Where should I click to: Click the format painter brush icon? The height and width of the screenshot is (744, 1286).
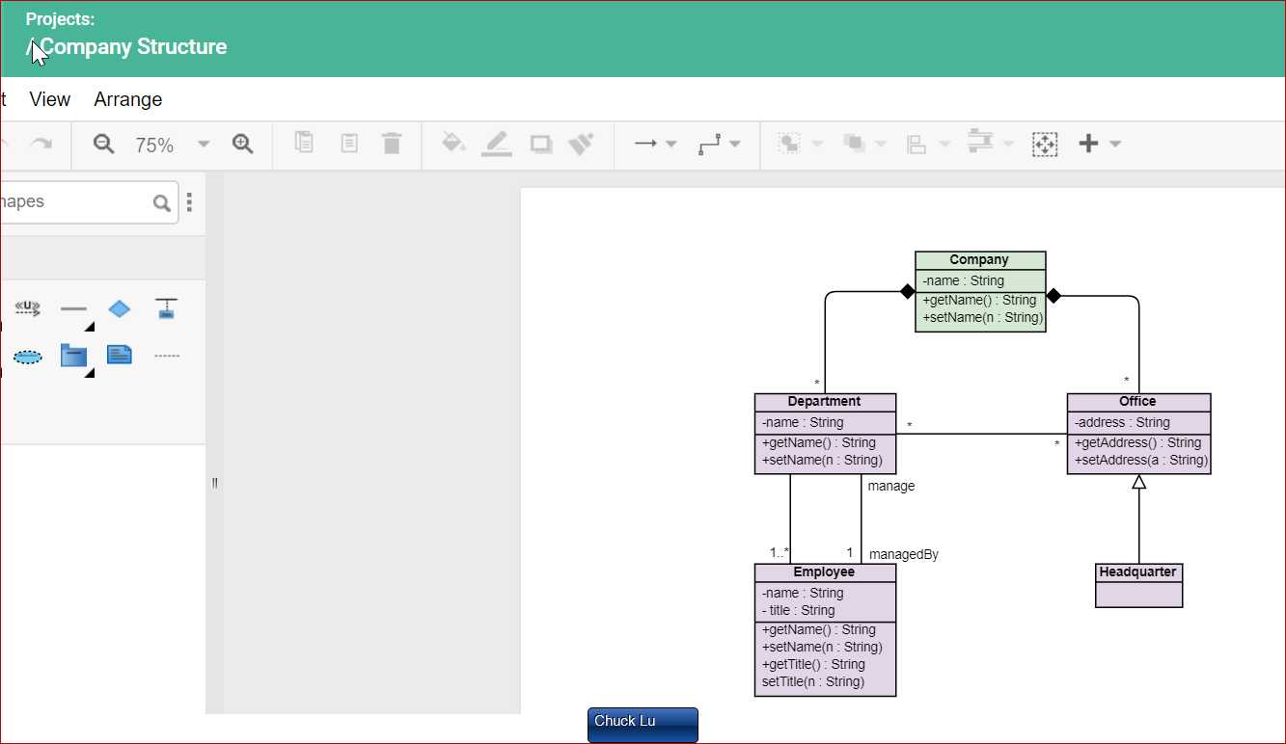click(x=581, y=144)
